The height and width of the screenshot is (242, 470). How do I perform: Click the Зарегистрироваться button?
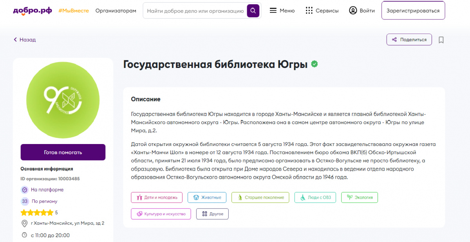(413, 11)
